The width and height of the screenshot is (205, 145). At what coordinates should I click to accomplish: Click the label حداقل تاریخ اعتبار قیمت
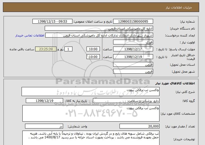click(x=183, y=57)
